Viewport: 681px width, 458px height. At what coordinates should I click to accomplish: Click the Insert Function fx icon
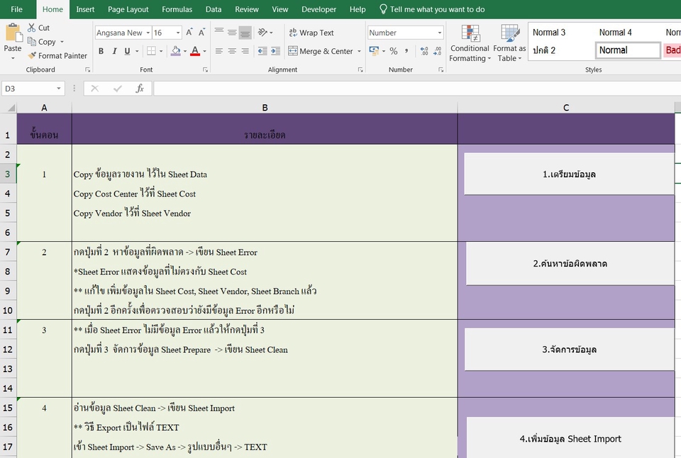click(140, 89)
